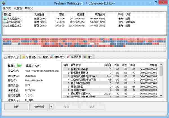Open the 帮助(H) menu
This screenshot has height=118, width=169.
tap(29, 8)
